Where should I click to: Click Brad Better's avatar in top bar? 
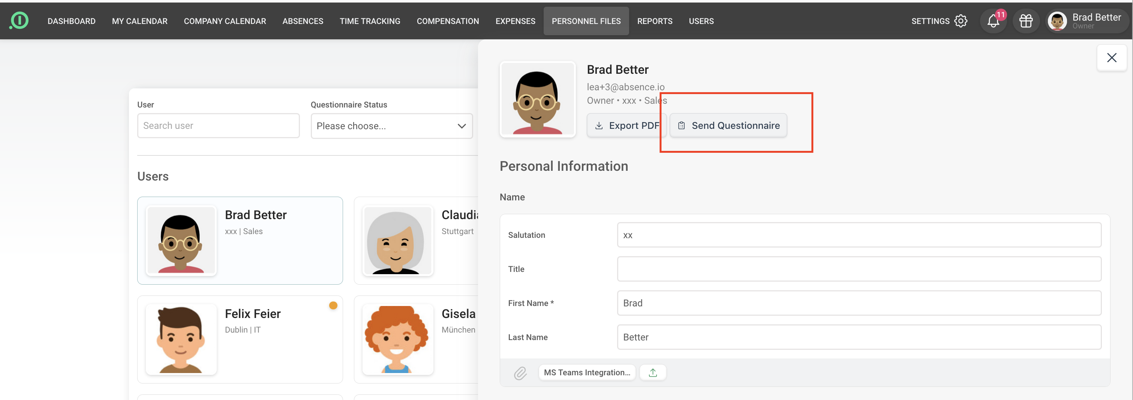click(1057, 21)
